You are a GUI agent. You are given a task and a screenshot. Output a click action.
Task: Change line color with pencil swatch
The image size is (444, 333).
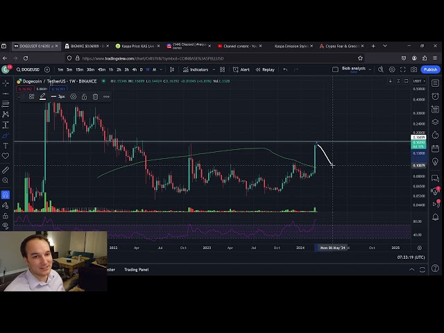pyautogui.click(x=42, y=96)
